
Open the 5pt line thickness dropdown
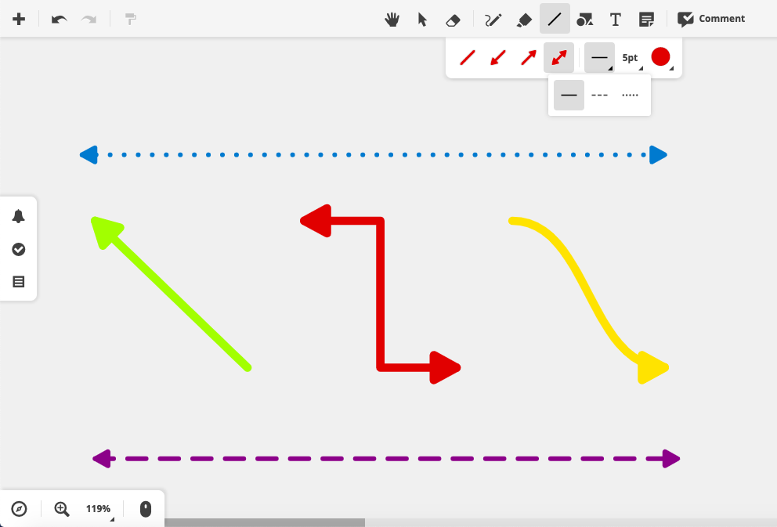(631, 58)
